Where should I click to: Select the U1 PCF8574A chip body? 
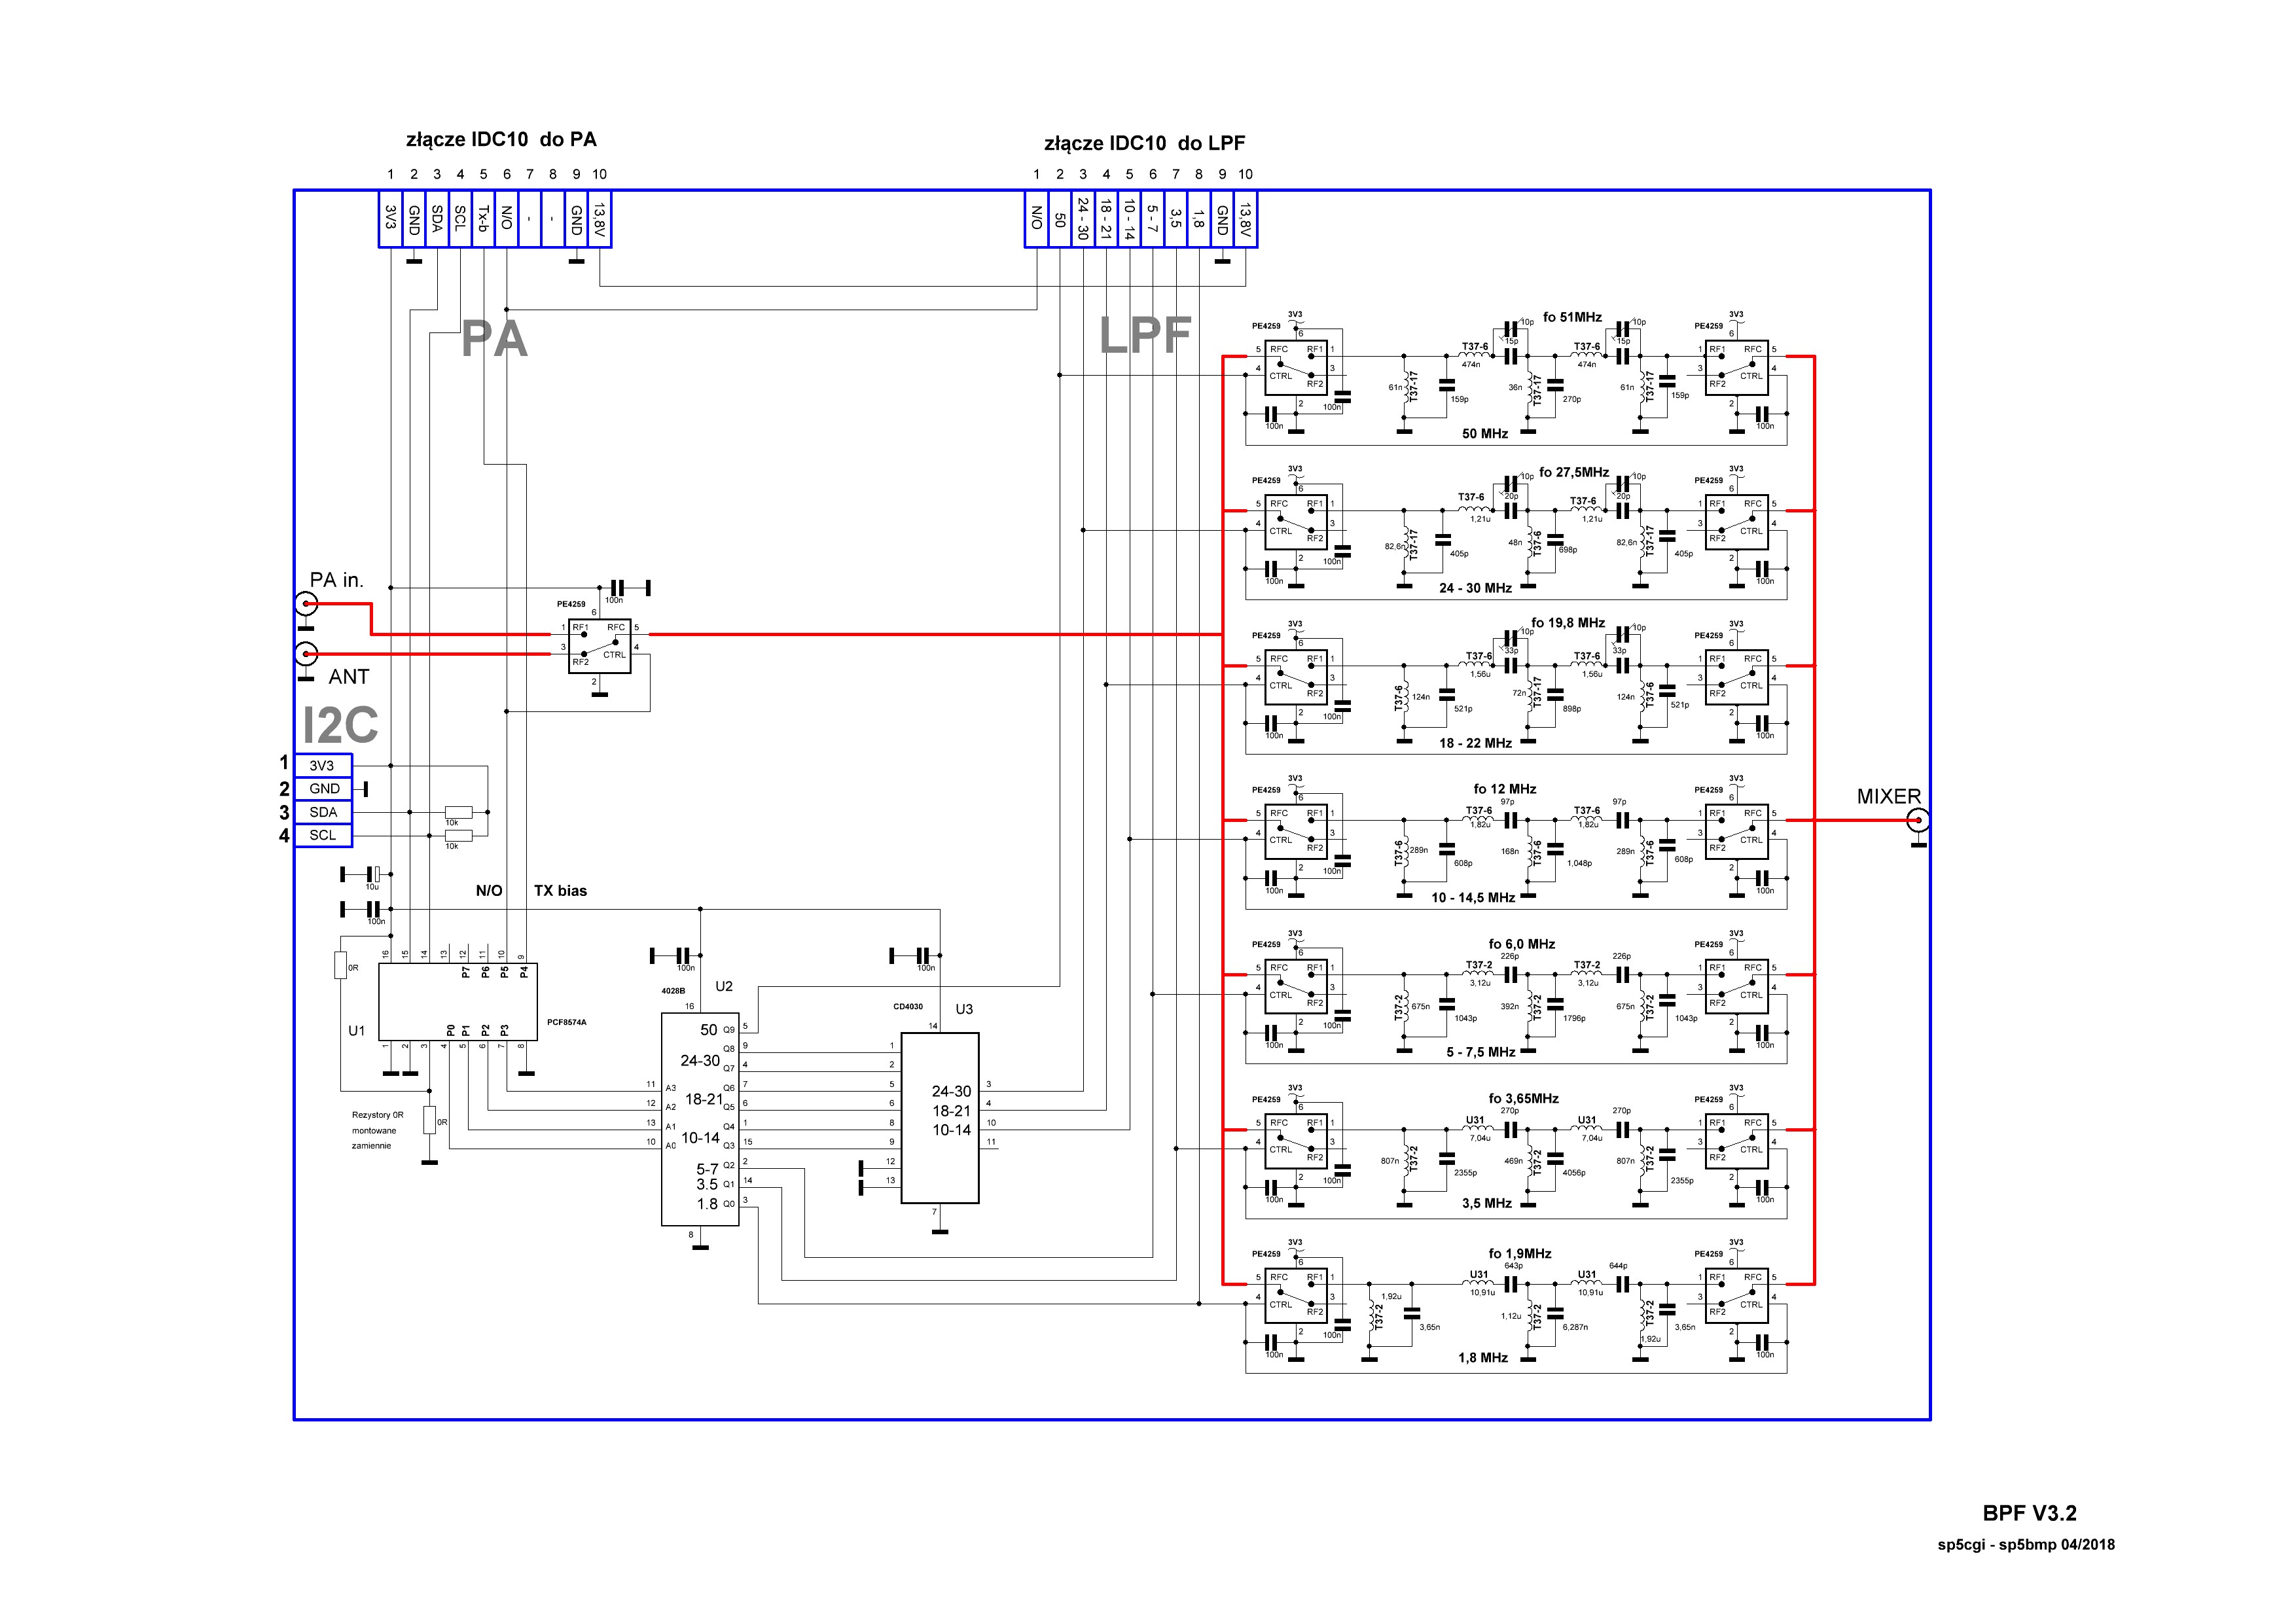457,1002
